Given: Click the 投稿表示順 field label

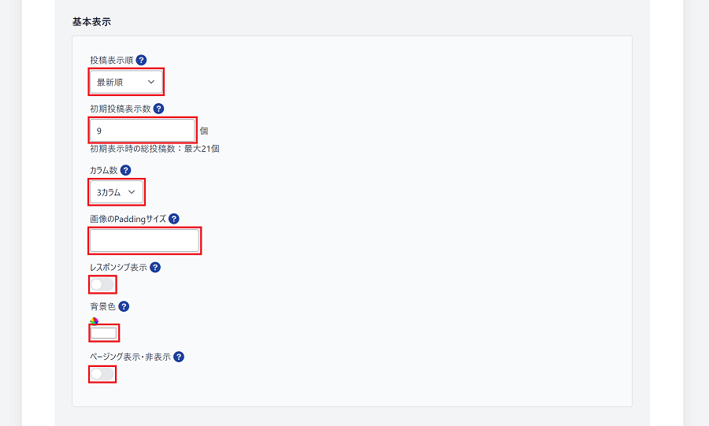Looking at the screenshot, I should (112, 60).
